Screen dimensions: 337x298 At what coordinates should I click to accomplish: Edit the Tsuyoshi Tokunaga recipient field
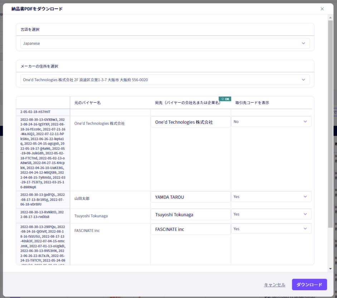pyautogui.click(x=191, y=214)
